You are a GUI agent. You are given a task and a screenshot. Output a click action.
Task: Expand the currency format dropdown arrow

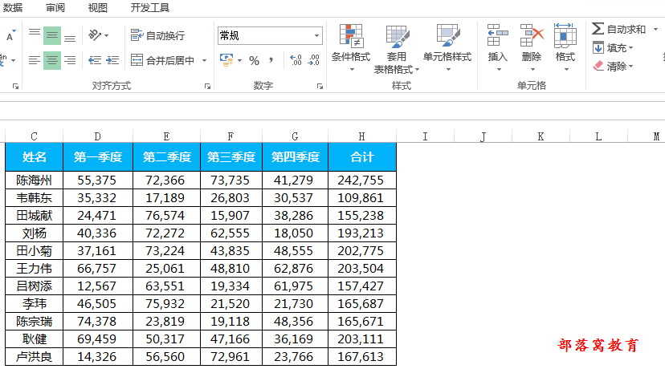point(239,60)
